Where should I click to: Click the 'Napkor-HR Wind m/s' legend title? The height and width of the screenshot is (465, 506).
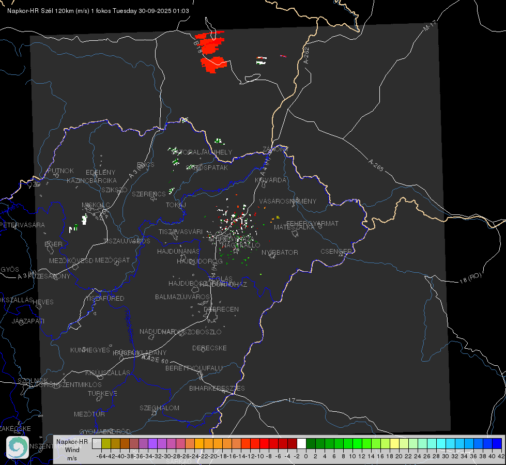click(x=72, y=450)
